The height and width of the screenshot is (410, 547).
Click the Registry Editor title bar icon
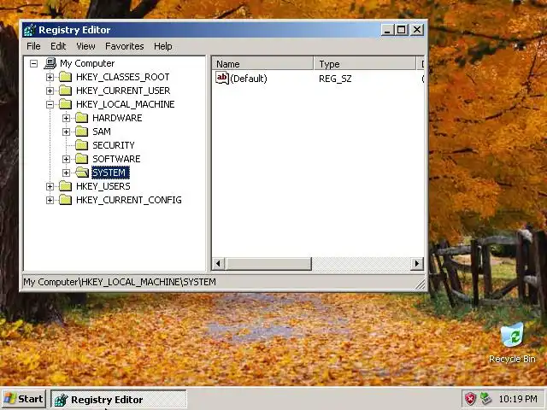pos(30,30)
